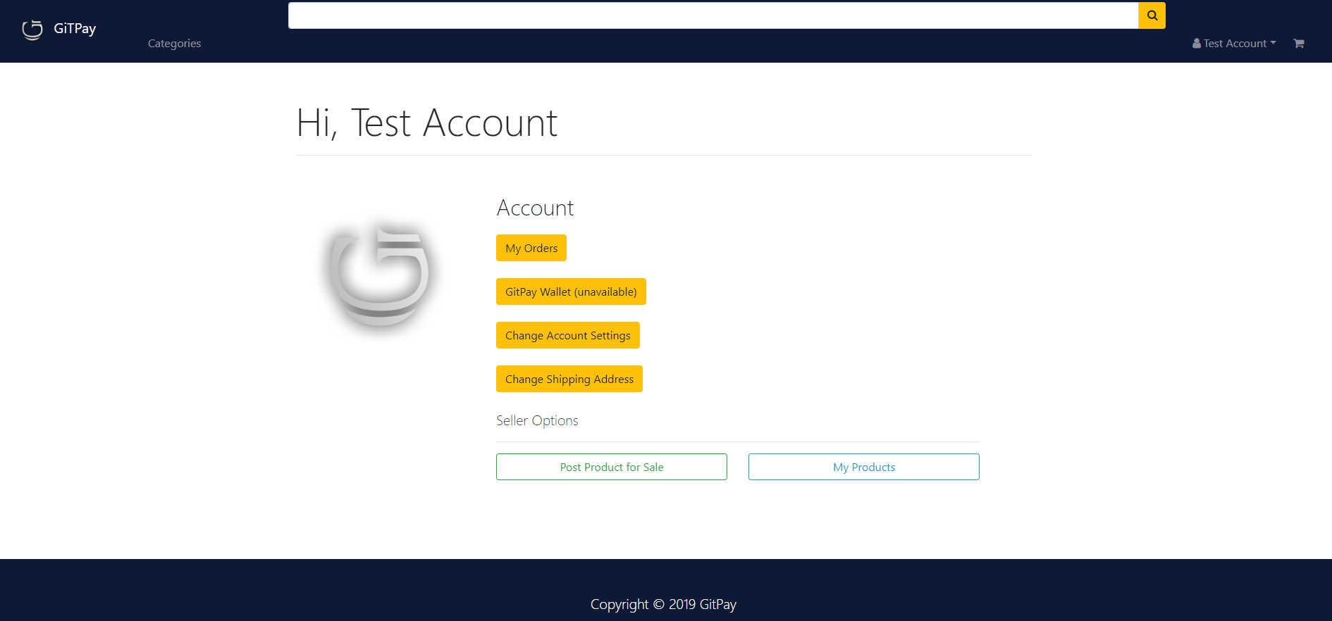Click Post Product for Sale button
The height and width of the screenshot is (621, 1332).
tap(612, 467)
